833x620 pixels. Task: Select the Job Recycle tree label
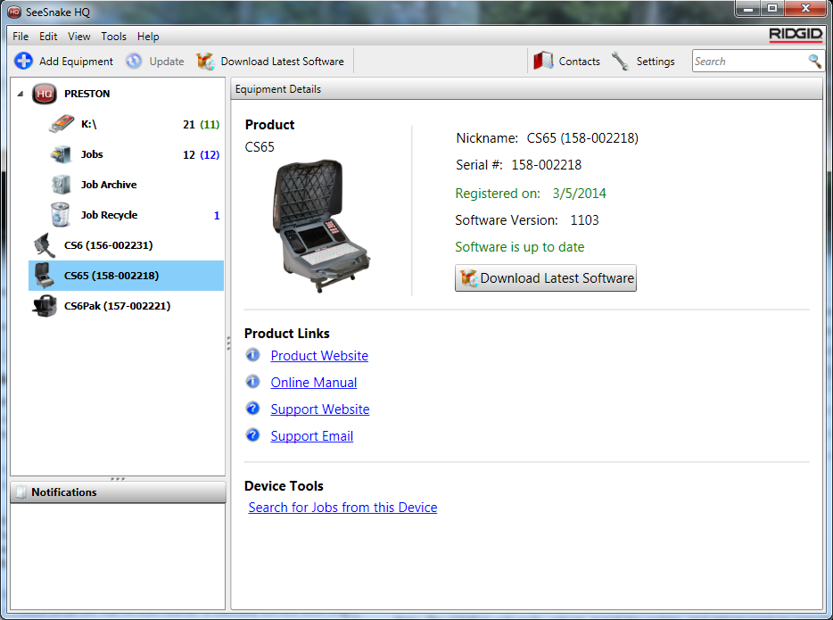pos(109,215)
